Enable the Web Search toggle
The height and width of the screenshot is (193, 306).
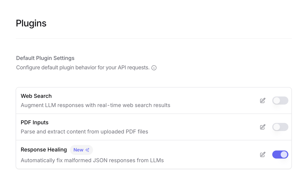(280, 101)
